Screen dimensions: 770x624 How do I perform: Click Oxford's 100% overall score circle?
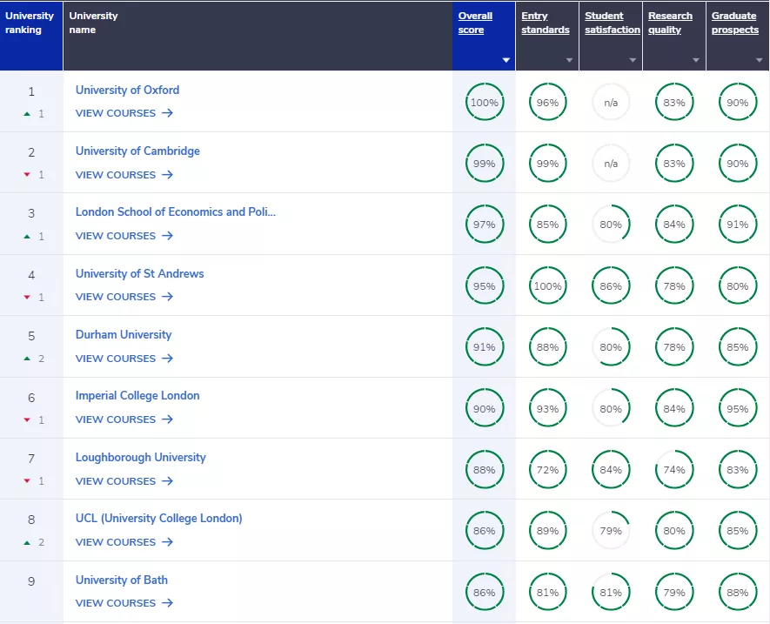click(484, 103)
